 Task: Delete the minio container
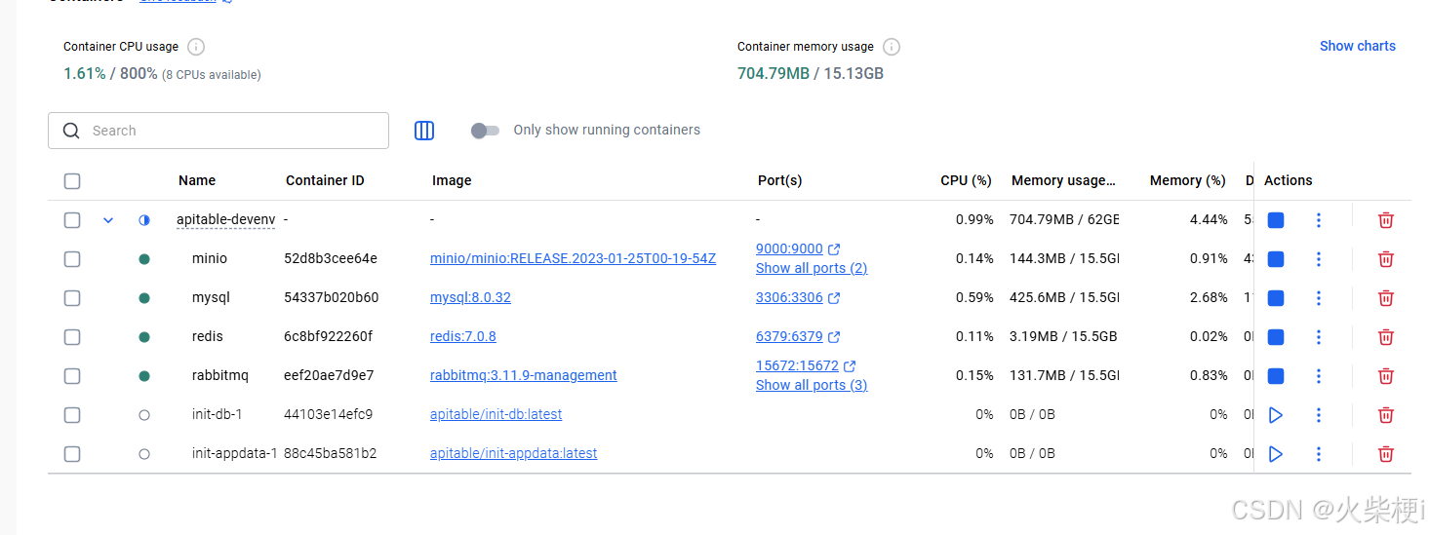[x=1385, y=259]
